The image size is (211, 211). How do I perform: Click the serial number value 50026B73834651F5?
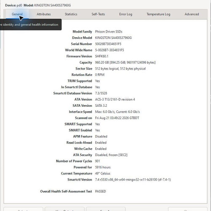click(x=108, y=44)
